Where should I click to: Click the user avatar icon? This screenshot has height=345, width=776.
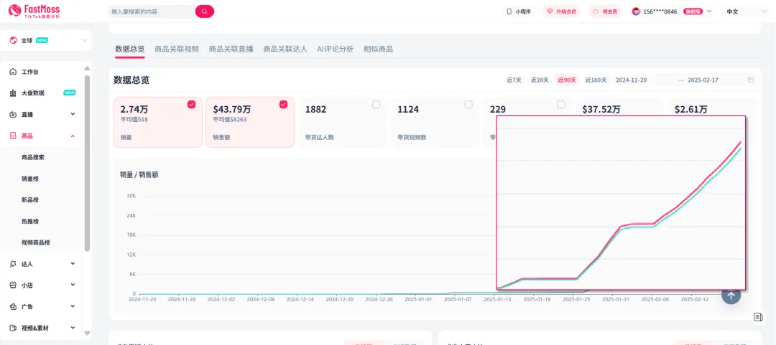[636, 11]
